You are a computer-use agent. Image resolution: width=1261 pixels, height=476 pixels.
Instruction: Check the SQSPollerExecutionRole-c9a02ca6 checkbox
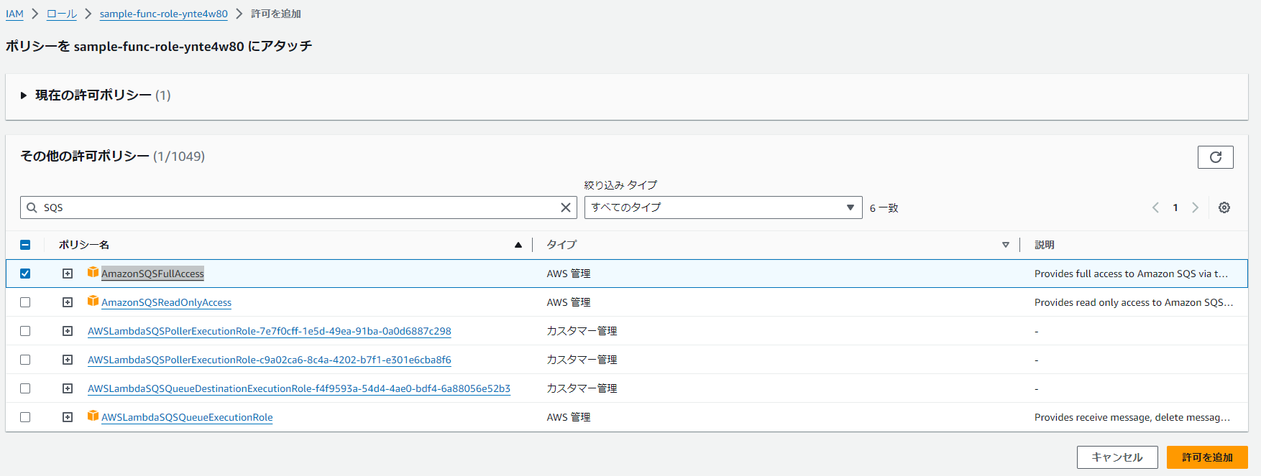point(25,360)
